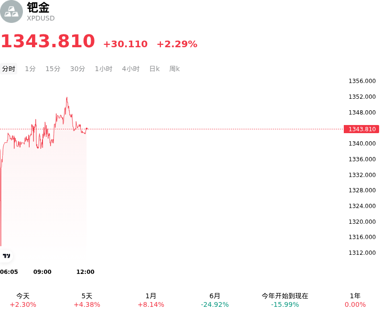Click the current price dot on chart line
This screenshot has width=382, height=314.
[x=87, y=129]
